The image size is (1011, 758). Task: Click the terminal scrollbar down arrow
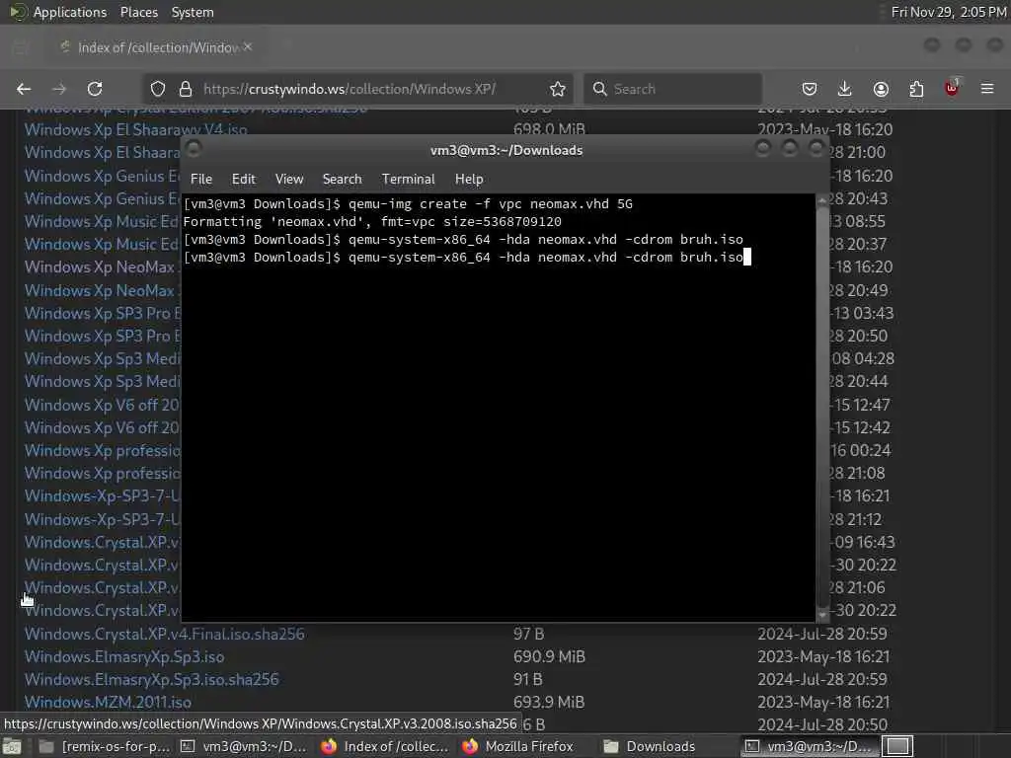[x=822, y=615]
